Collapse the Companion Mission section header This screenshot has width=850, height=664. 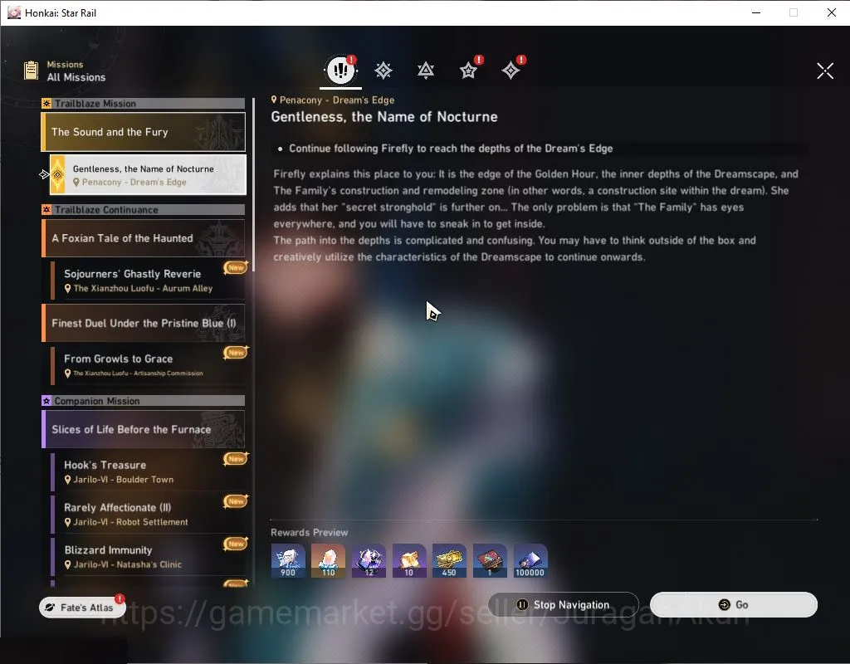[143, 401]
